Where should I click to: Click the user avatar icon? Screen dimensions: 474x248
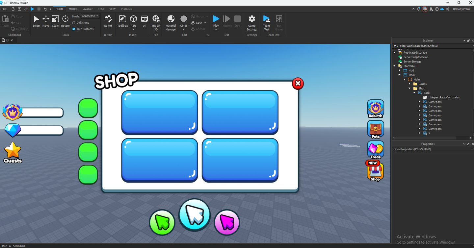pos(425,9)
